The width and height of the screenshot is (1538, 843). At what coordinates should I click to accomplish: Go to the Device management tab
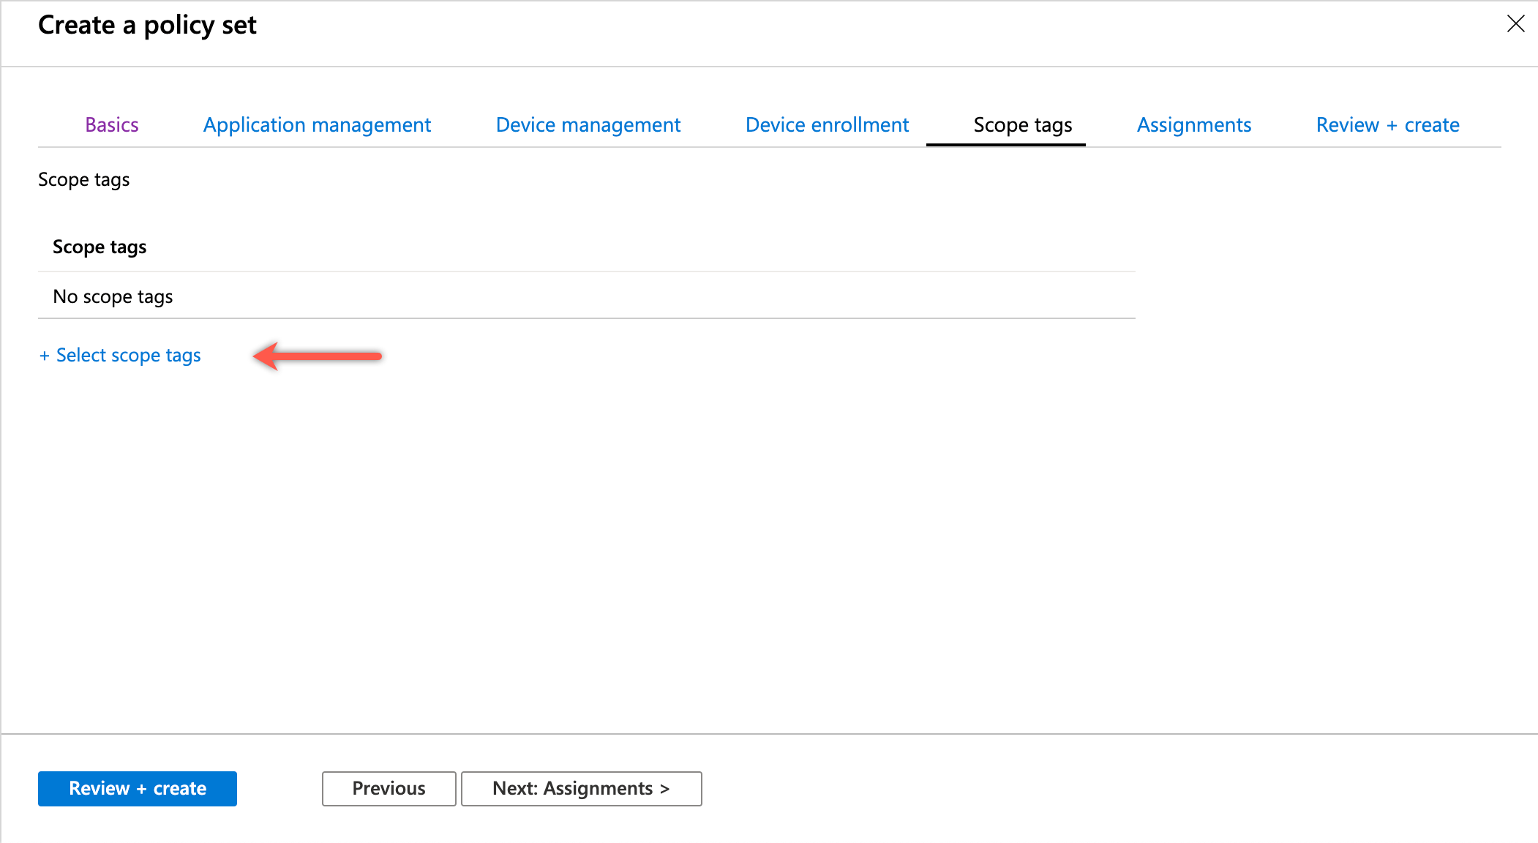pos(588,124)
